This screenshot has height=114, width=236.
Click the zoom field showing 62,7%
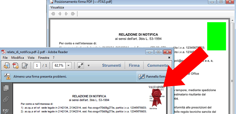[59, 66]
